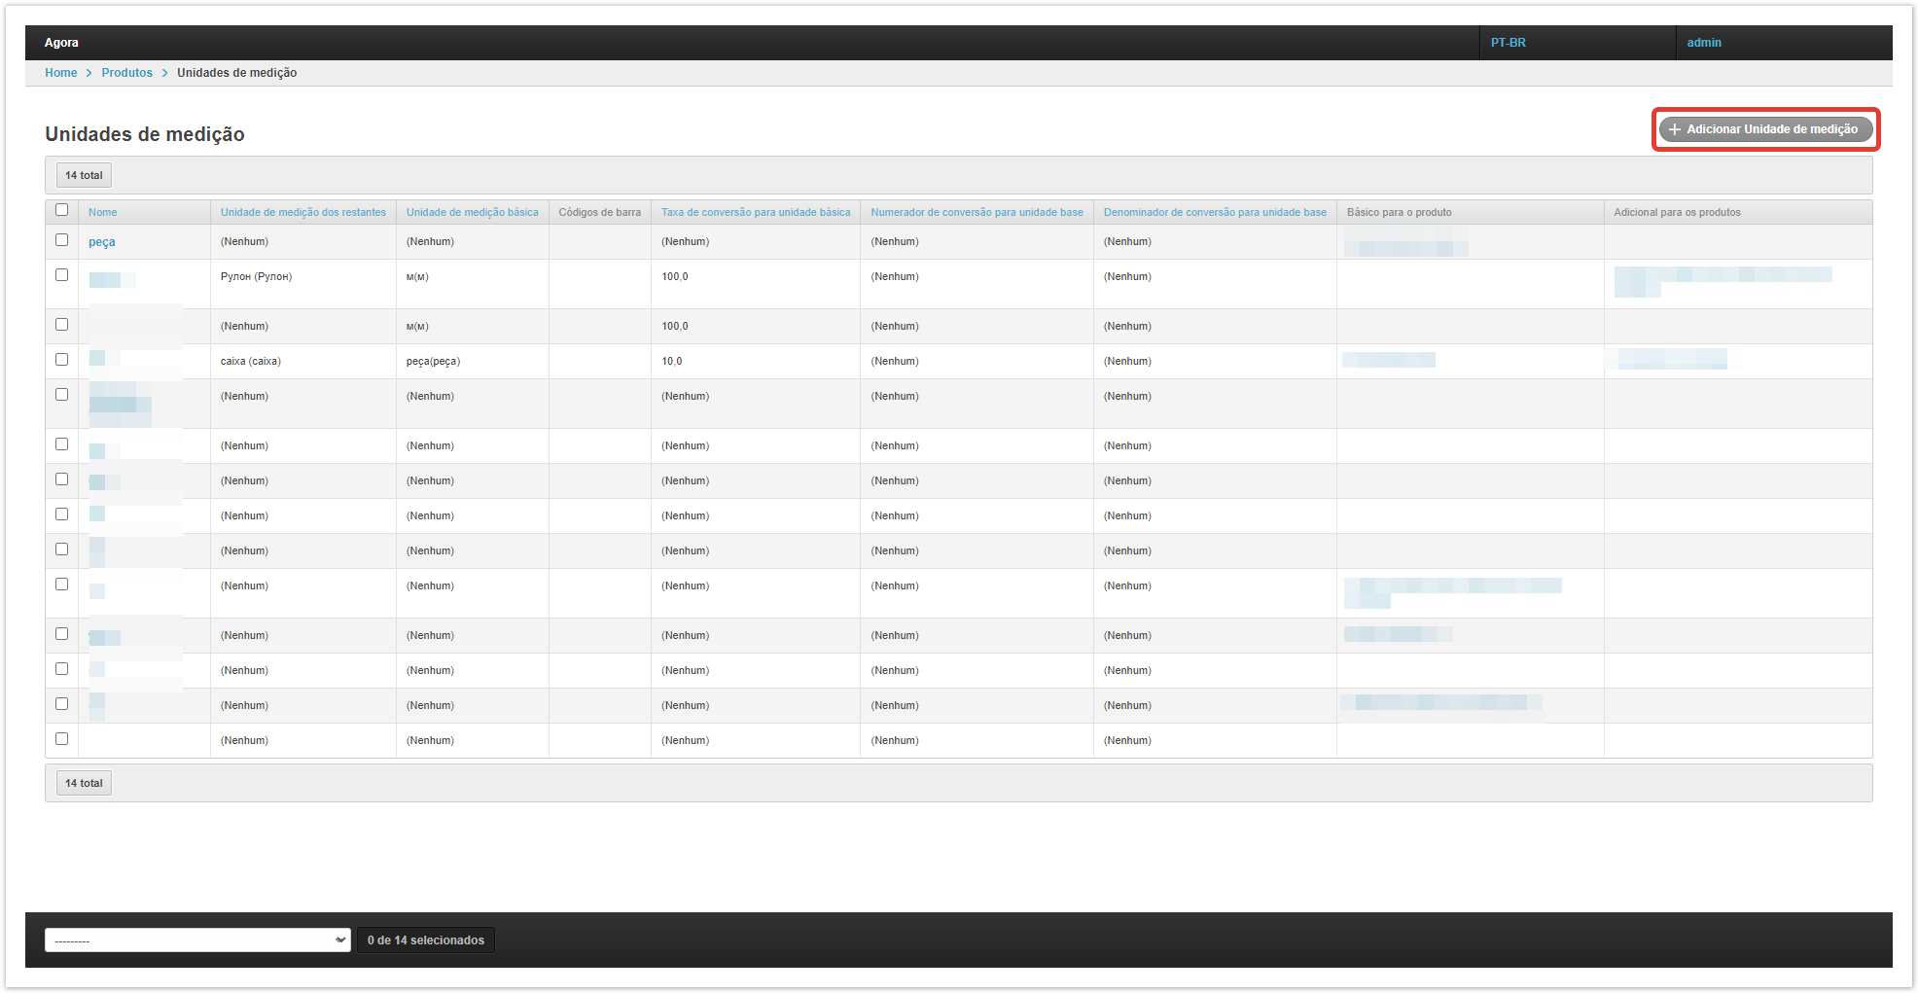1918x993 pixels.
Task: Click the Adicionar Unidade de medição button
Action: click(1764, 129)
